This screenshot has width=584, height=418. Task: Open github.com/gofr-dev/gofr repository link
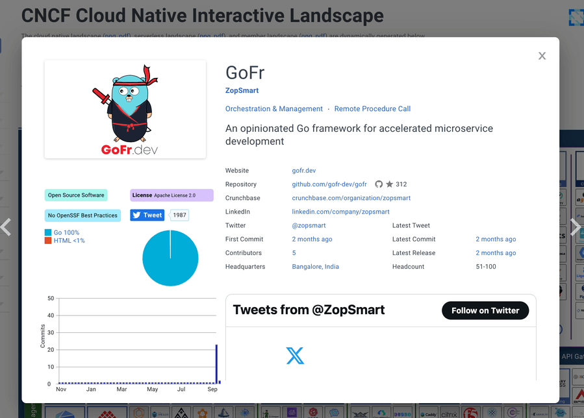(329, 184)
